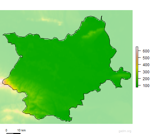Click the elevation color gradient bar
Viewport: 156px width, 134px height.
(137, 67)
